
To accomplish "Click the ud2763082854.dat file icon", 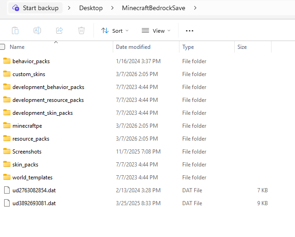I will [x=7, y=190].
